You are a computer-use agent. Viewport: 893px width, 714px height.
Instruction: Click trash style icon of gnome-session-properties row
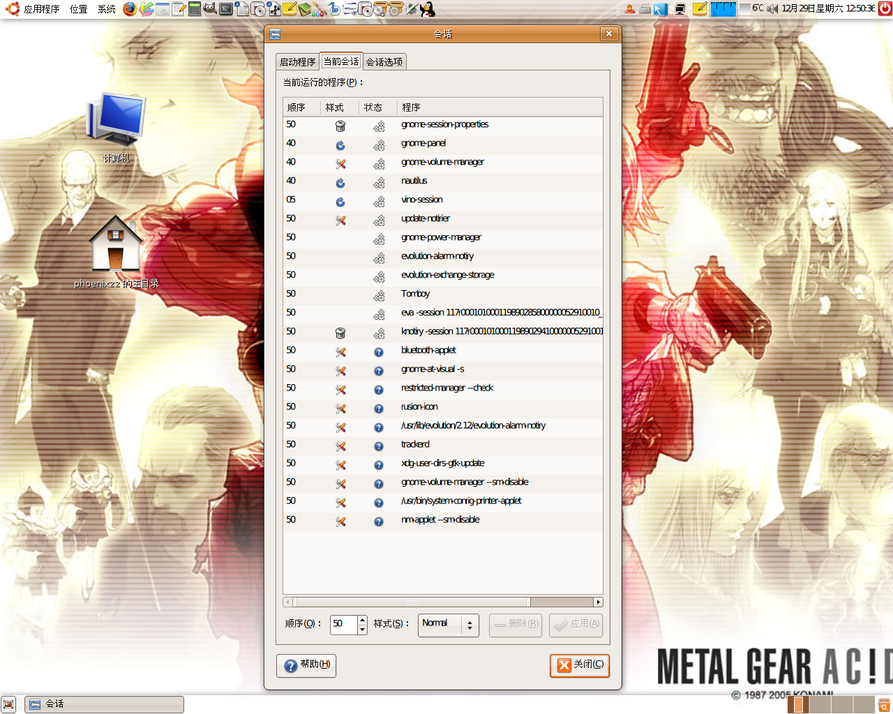pos(340,126)
